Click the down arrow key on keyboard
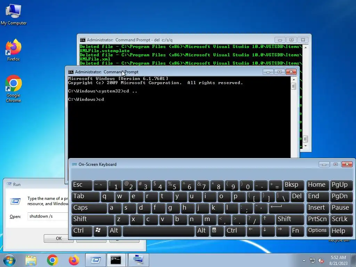The image size is (356, 267). coord(268,231)
